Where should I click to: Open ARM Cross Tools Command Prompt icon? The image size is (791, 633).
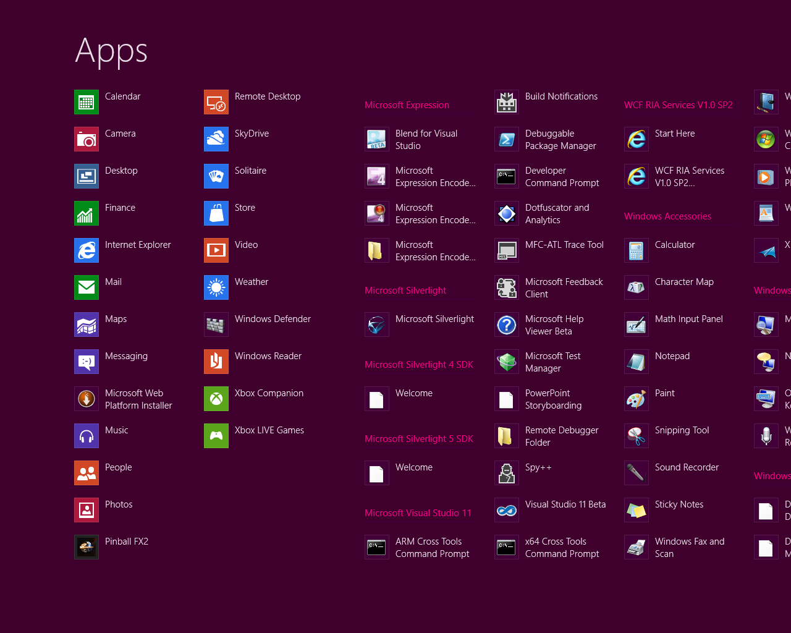[x=377, y=547]
